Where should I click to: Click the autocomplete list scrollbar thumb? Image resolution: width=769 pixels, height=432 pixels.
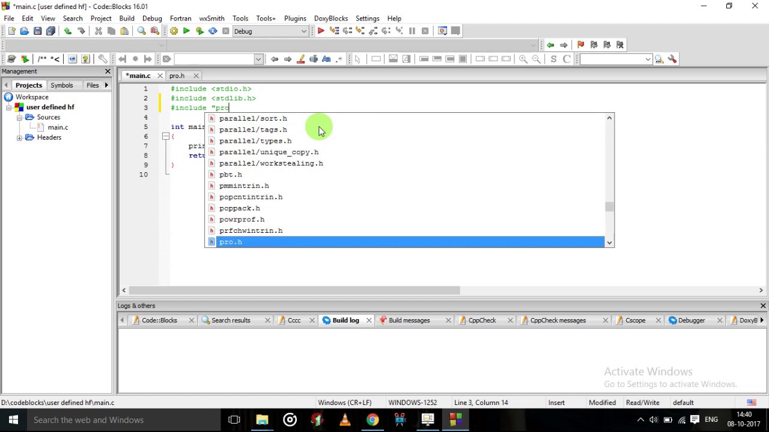[x=609, y=207]
